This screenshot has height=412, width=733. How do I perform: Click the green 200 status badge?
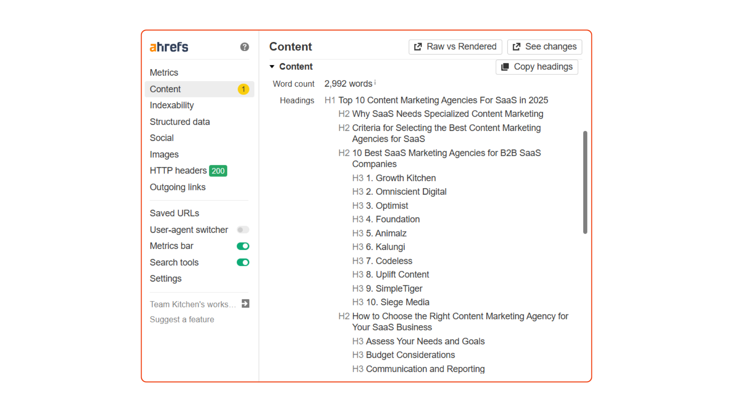pos(218,171)
